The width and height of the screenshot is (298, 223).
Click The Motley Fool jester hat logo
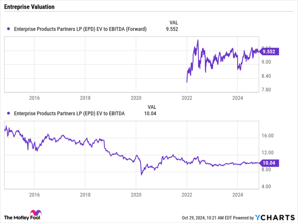[36, 212]
